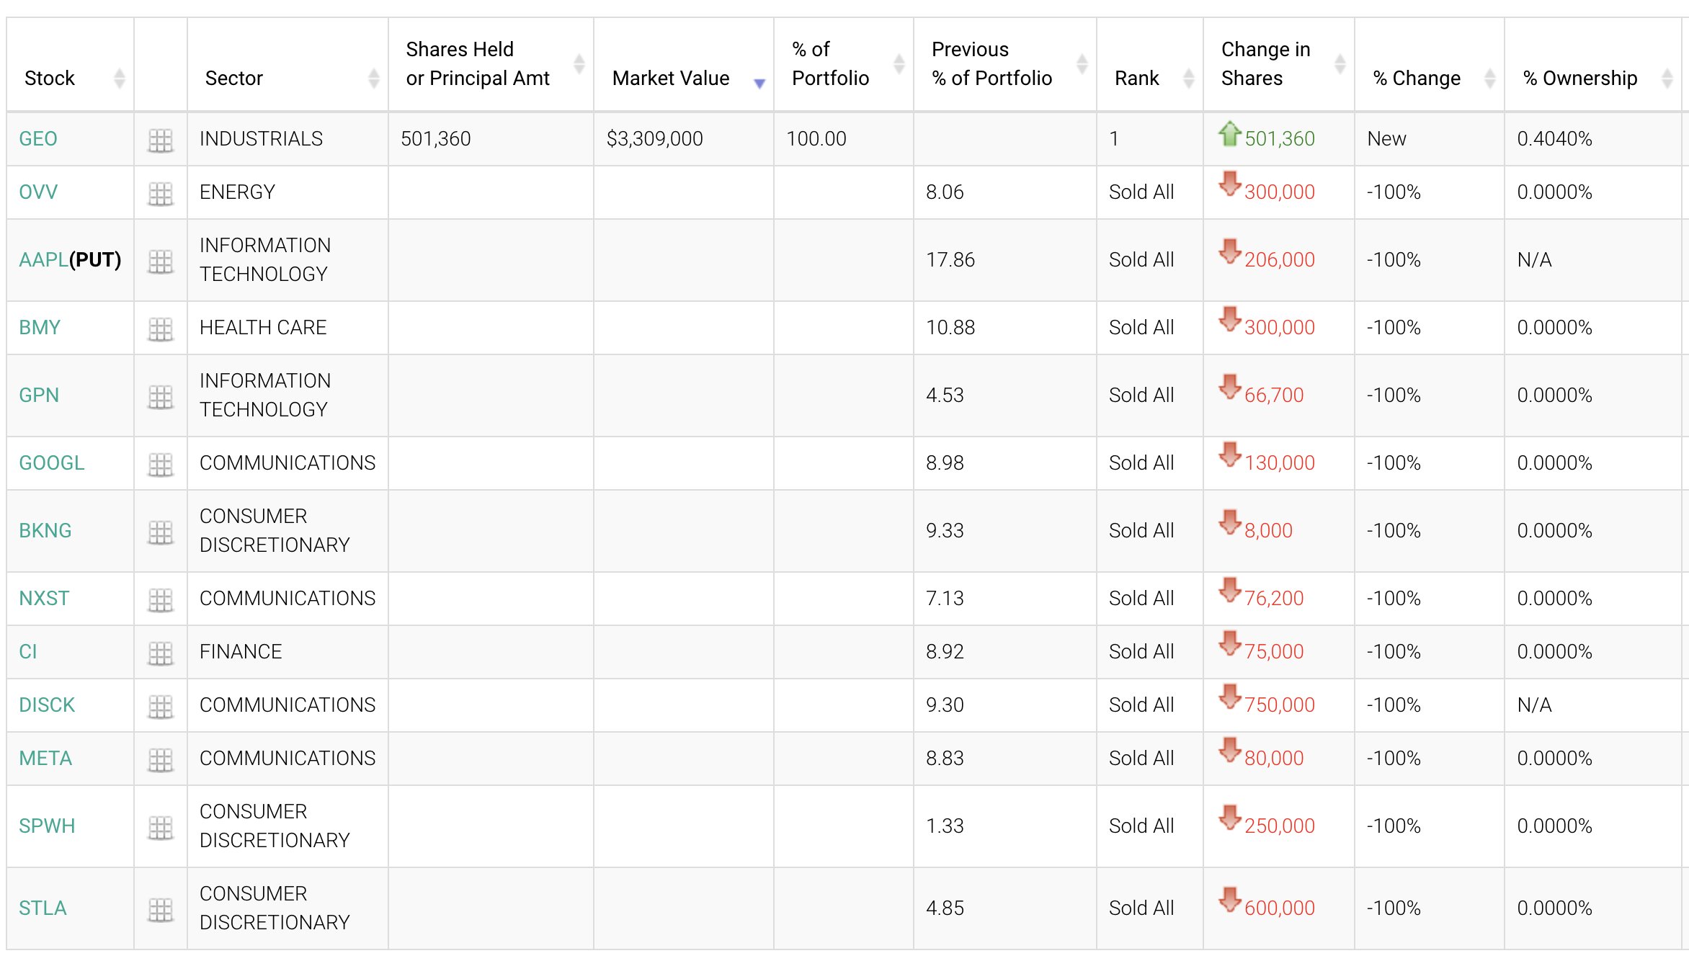Image resolution: width=1689 pixels, height=961 pixels.
Task: Open the grid icon in the GPN row
Action: click(x=161, y=396)
